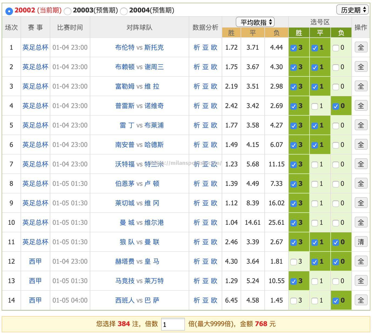
Task: Open 西班人 vs 巴萨 match link
Action: coord(137,300)
